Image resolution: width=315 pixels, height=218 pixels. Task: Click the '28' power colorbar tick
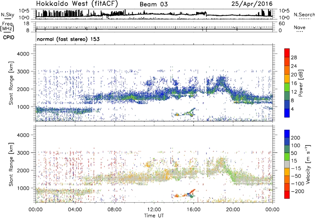tap(294, 57)
